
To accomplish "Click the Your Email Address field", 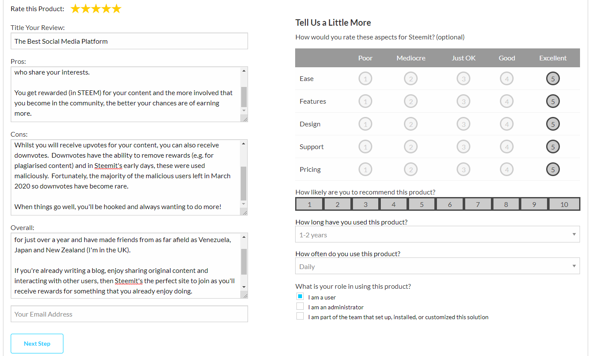I will [129, 314].
